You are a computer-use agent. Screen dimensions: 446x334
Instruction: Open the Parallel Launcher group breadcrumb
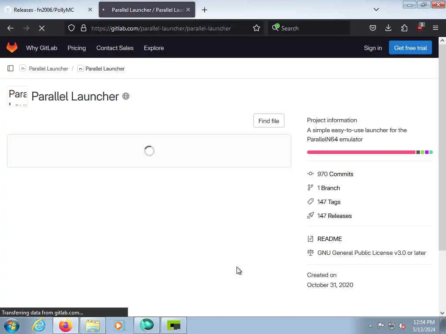point(49,69)
